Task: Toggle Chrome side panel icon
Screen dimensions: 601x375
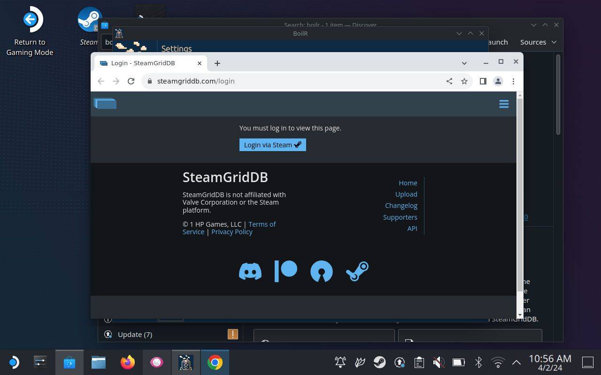Action: (483, 81)
